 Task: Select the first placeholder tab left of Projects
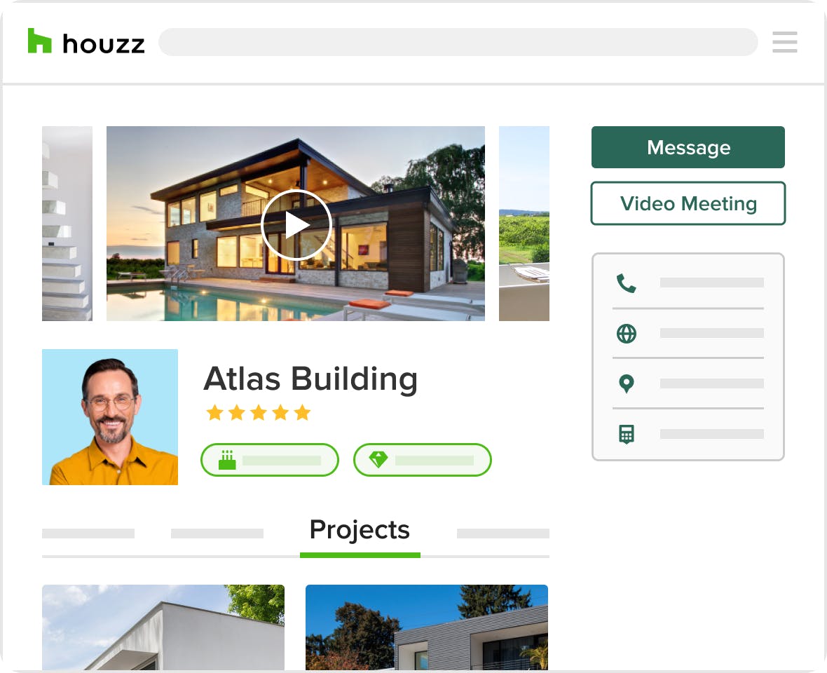click(x=88, y=533)
